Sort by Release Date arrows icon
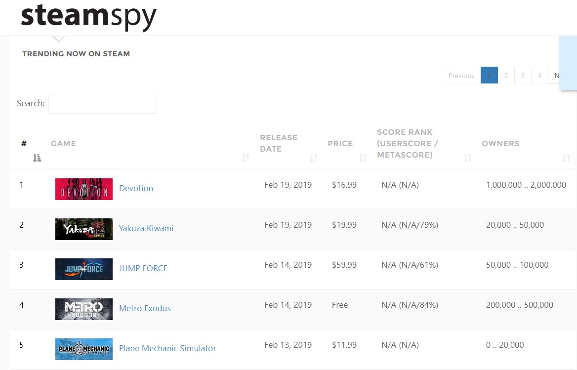Viewport: 577px width, 370px height. [x=314, y=158]
